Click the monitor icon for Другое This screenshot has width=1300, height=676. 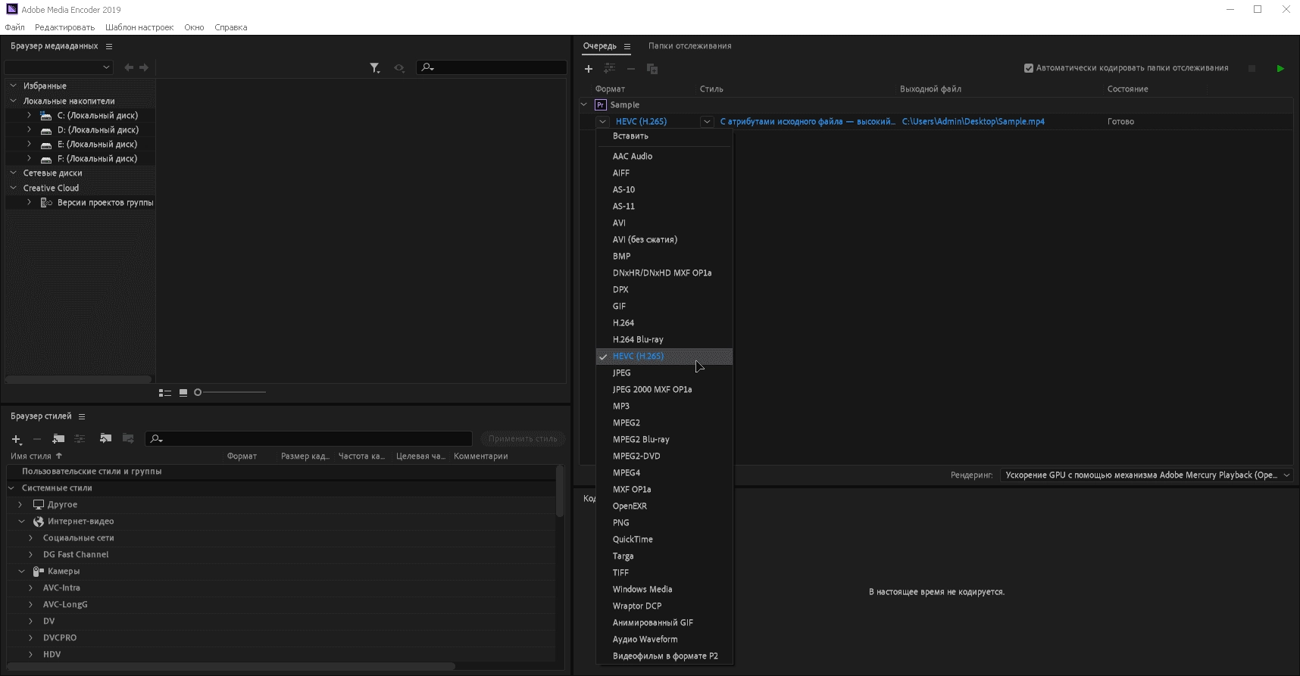[x=39, y=505]
